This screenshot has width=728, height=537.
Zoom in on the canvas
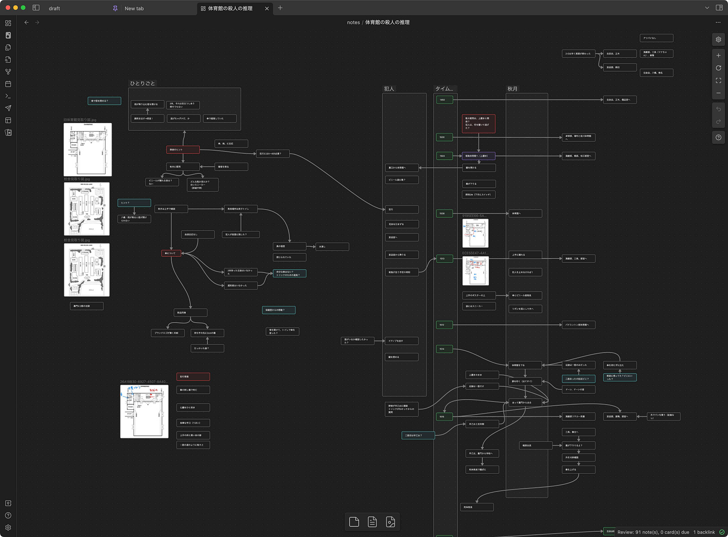pos(718,56)
